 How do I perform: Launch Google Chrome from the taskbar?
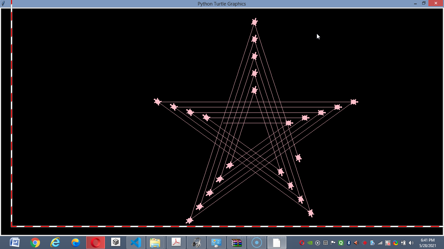pyautogui.click(x=35, y=243)
